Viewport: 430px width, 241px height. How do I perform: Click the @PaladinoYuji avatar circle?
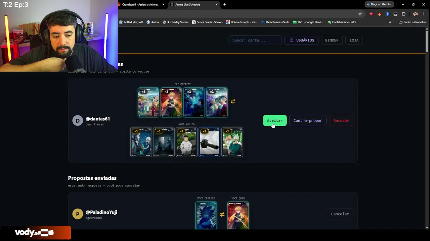coord(78,214)
